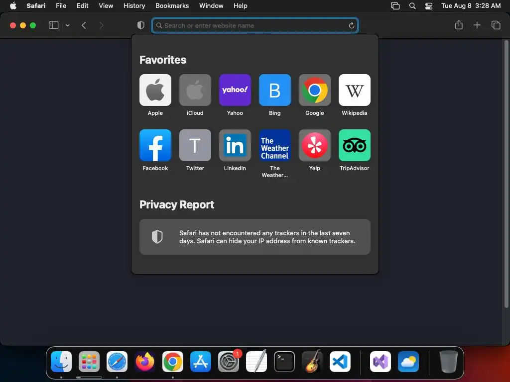Launch Visual Studio from the Dock

(381, 362)
